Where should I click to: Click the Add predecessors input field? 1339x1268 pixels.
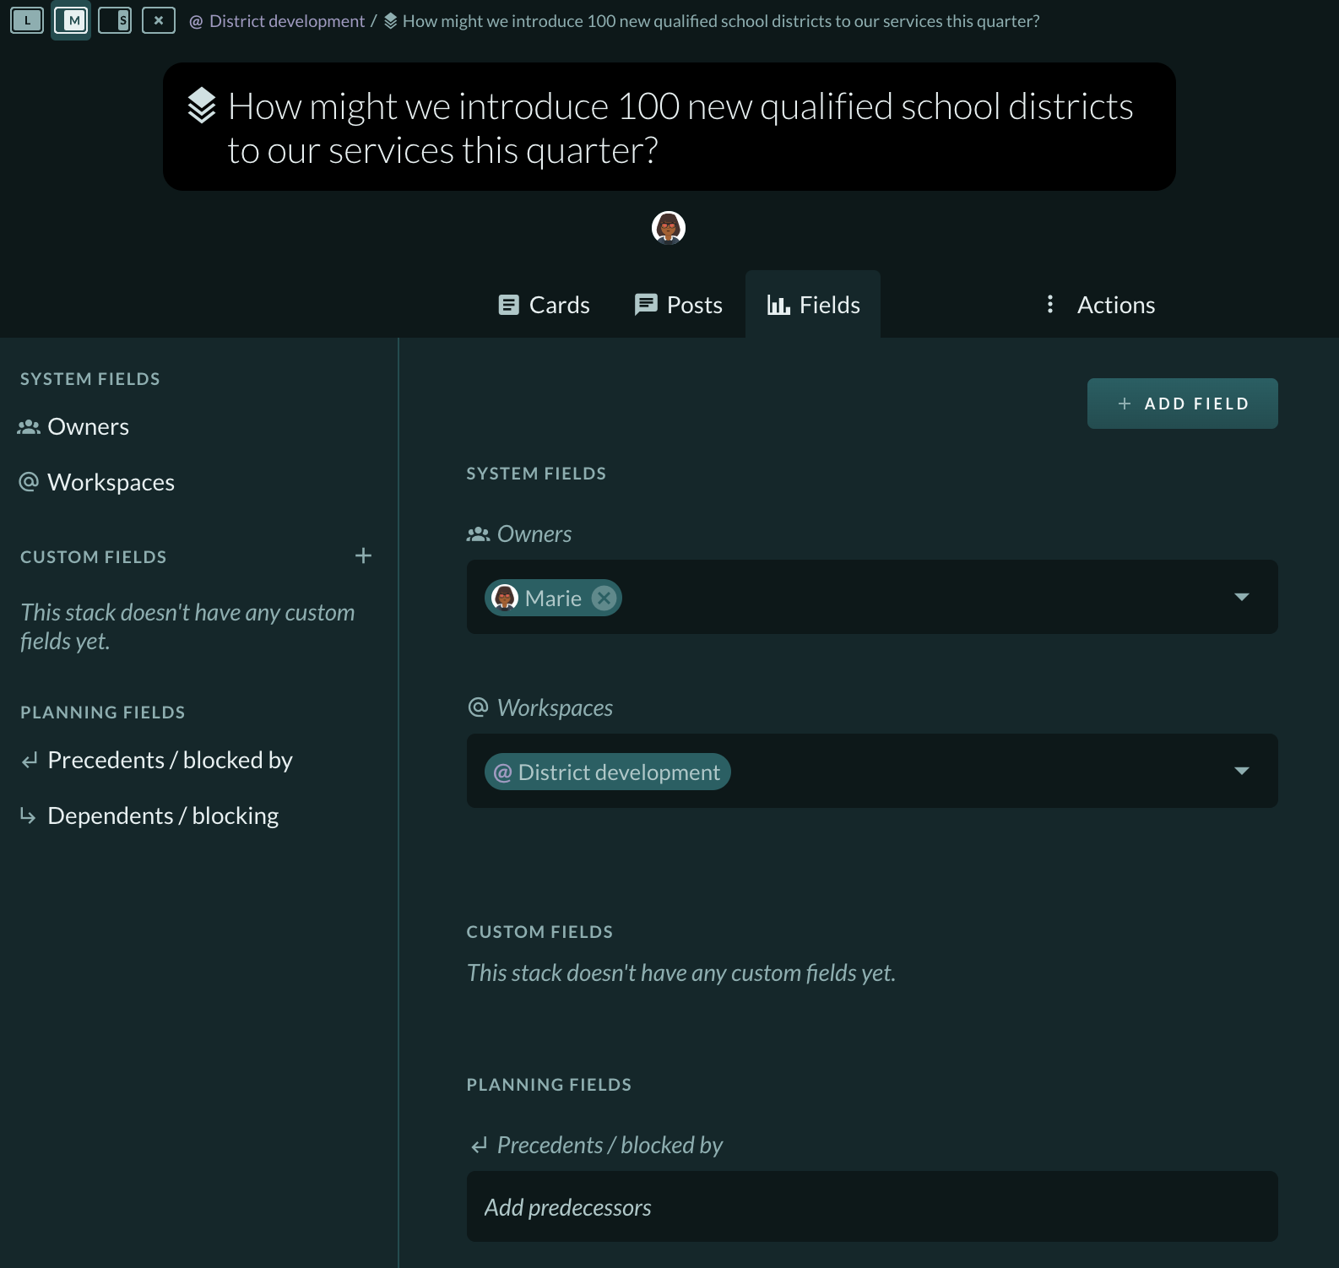[872, 1206]
